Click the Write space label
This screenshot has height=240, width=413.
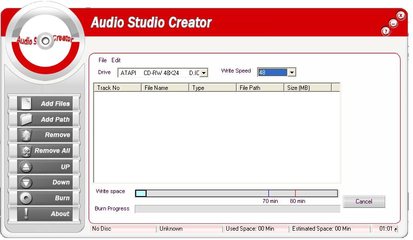click(x=110, y=191)
